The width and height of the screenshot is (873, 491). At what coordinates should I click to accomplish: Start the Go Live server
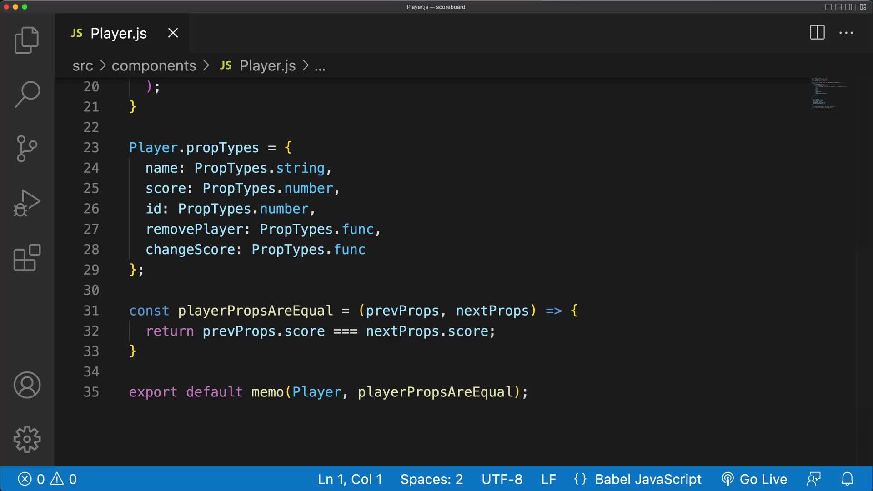click(755, 479)
